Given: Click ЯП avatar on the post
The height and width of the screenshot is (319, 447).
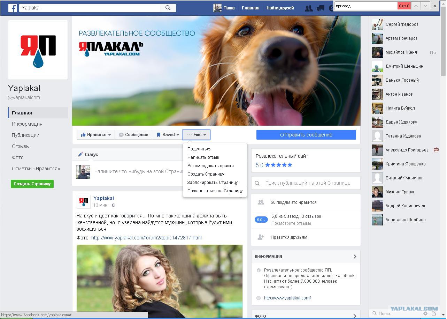Looking at the screenshot, I should pos(83,201).
